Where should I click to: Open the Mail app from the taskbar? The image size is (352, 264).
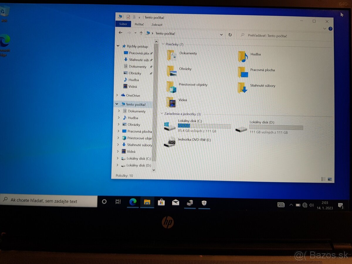[175, 202]
